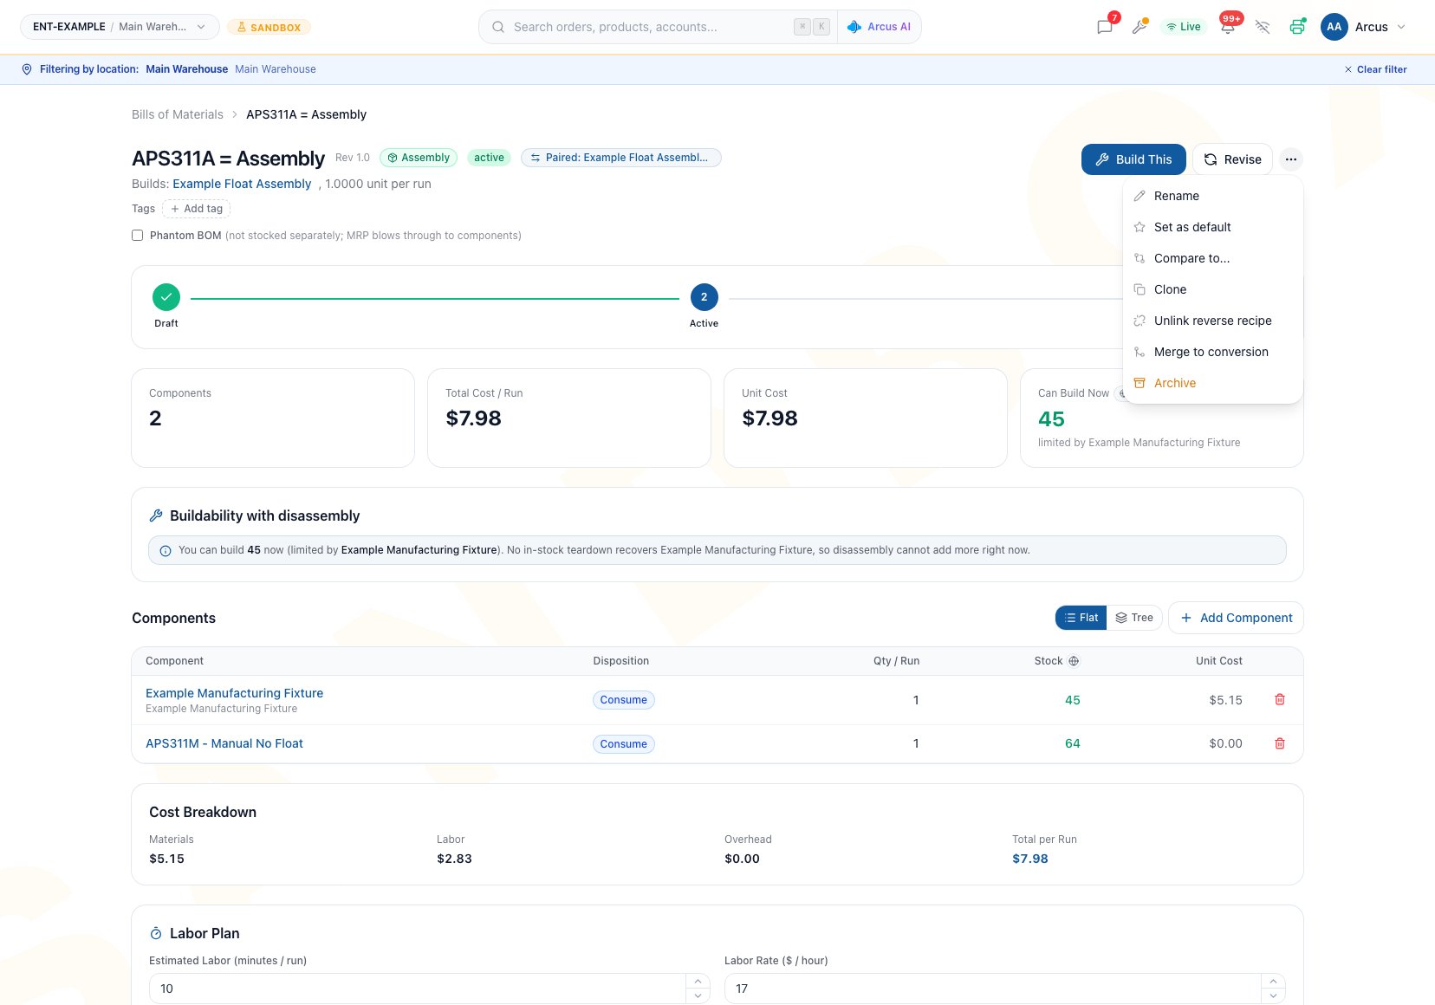Screen dimensions: 1435x1005
Task: Delete the Example Manufacturing Fixture component row
Action: coord(1280,699)
